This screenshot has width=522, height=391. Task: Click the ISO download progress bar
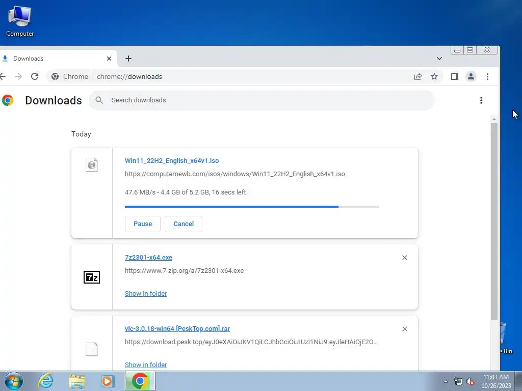click(x=252, y=207)
